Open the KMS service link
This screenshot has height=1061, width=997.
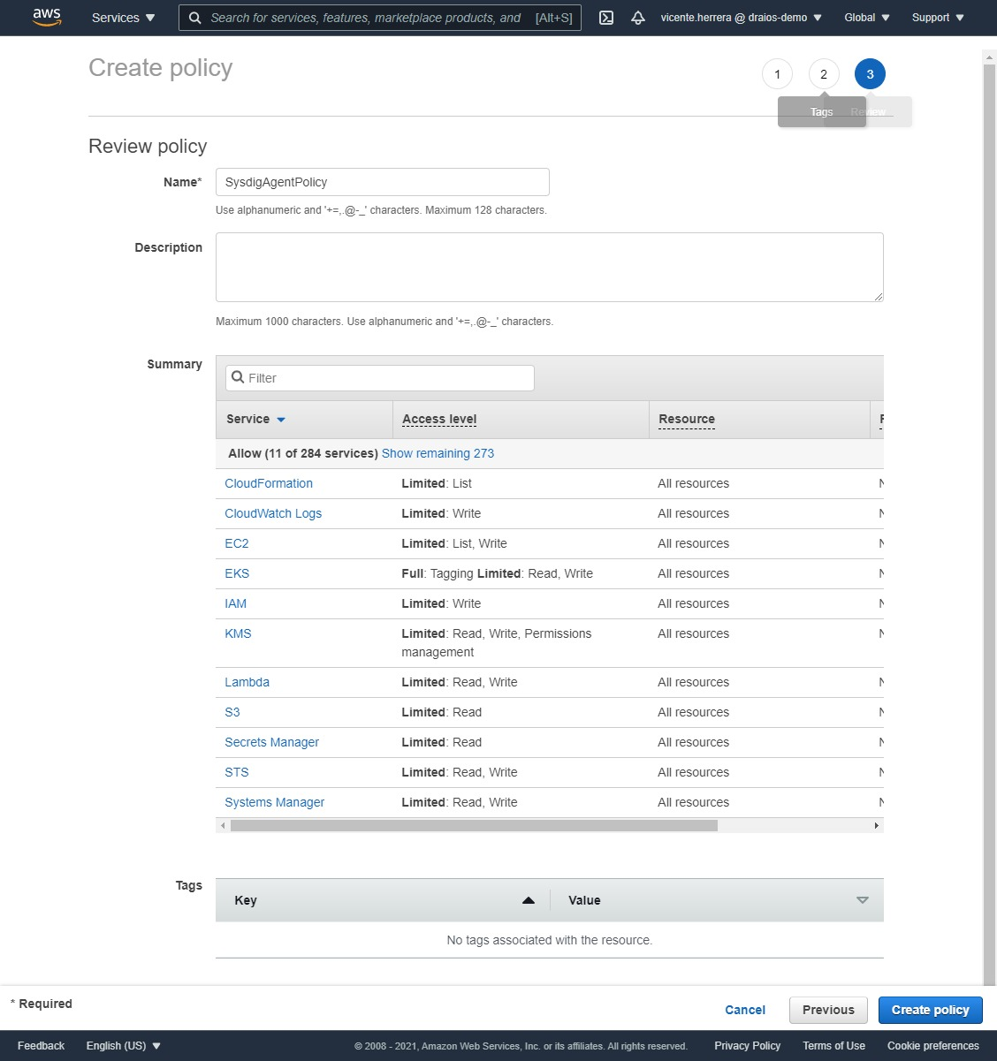click(238, 633)
